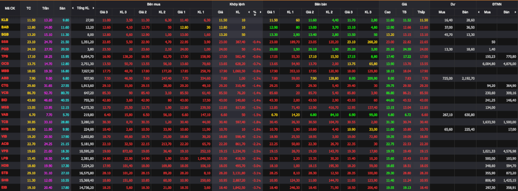Click the Bên bán group header
Screen dimensions: 518x191
[321, 4]
